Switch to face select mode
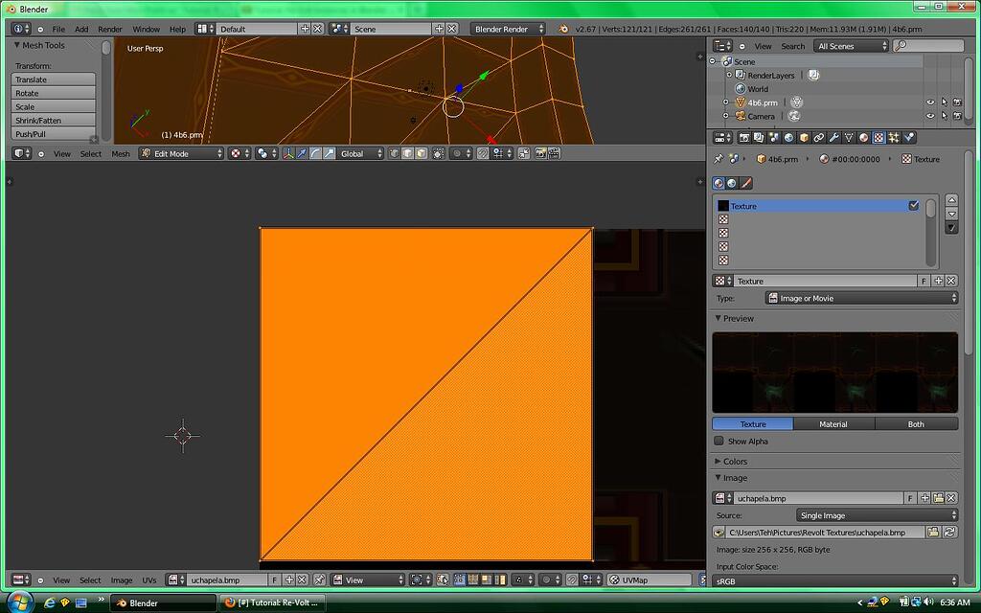Image resolution: width=981 pixels, height=613 pixels. 422,153
